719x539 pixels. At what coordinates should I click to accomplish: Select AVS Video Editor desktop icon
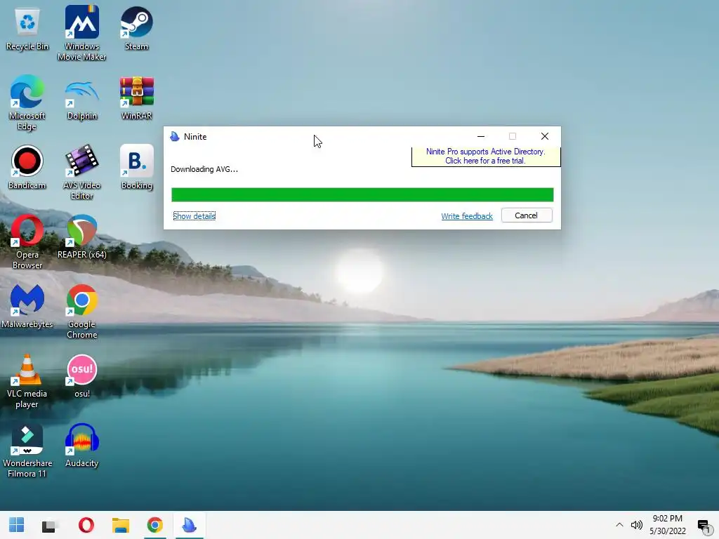pos(81,173)
